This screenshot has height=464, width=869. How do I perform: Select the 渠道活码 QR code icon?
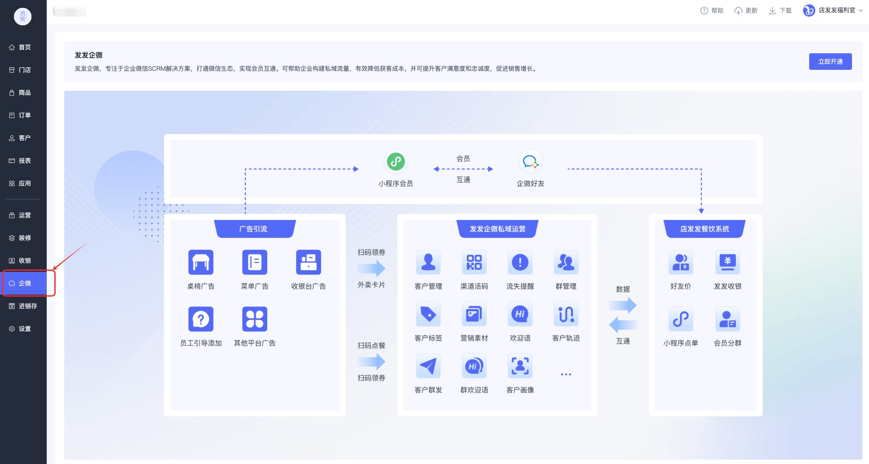(x=474, y=262)
